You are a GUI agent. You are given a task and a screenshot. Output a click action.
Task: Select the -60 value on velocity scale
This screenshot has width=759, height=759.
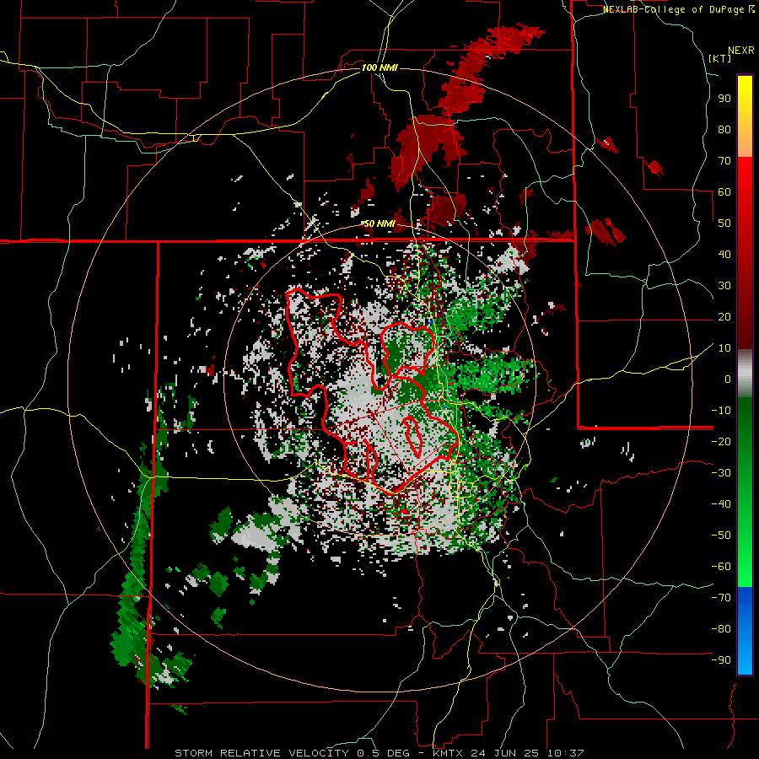(x=721, y=567)
